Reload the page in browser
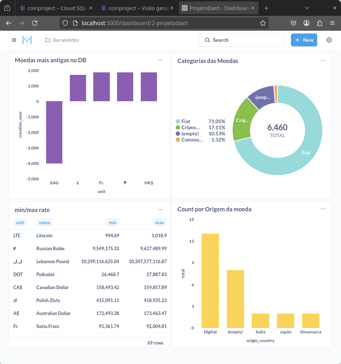Image resolution: width=341 pixels, height=364 pixels. coord(35,23)
